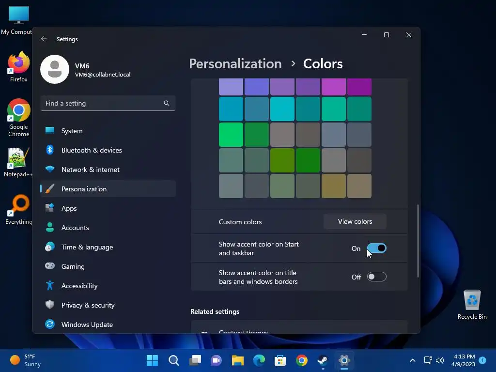Image resolution: width=496 pixels, height=372 pixels.
Task: Click the Personalization breadcrumb link
Action: tap(235, 64)
